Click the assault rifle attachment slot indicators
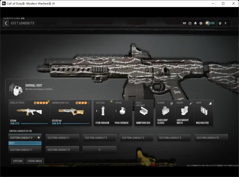This screenshot has height=177, width=239. 41,103
